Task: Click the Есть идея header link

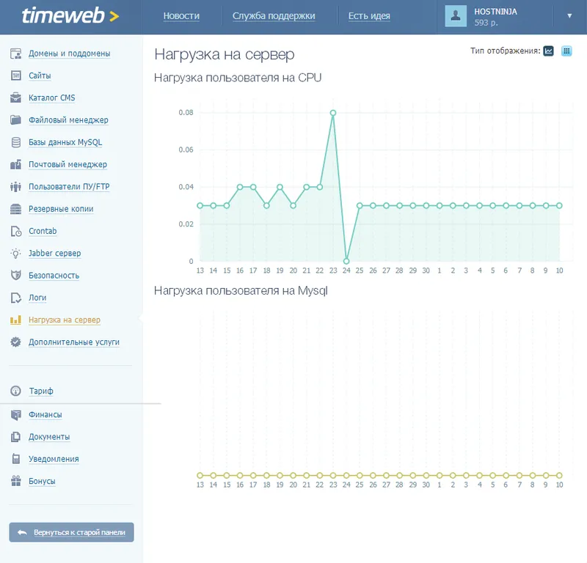Action: coord(369,16)
